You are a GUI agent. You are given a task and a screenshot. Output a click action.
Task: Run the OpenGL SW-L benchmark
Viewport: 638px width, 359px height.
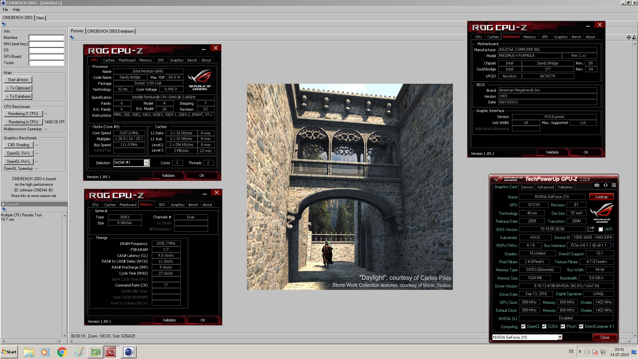(x=19, y=153)
